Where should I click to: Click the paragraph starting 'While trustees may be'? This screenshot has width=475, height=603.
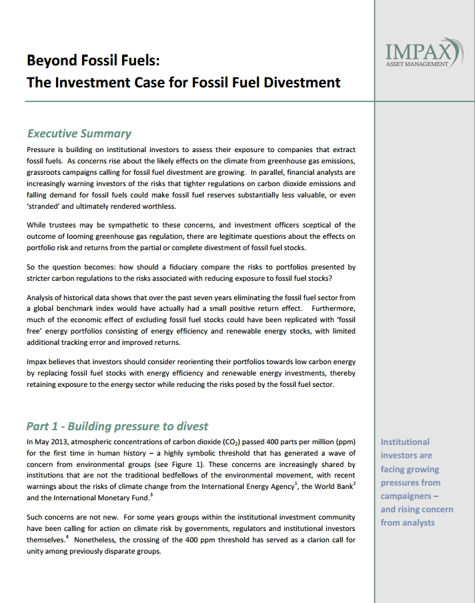[191, 237]
